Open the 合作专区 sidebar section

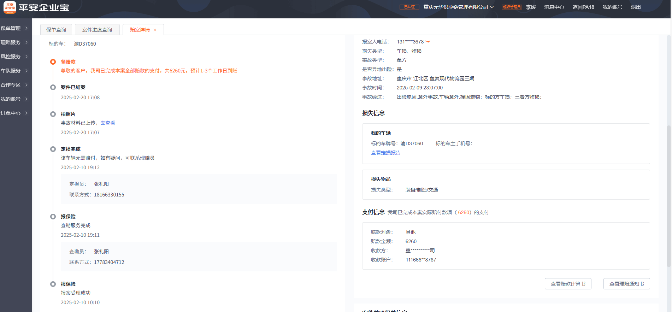pos(14,85)
